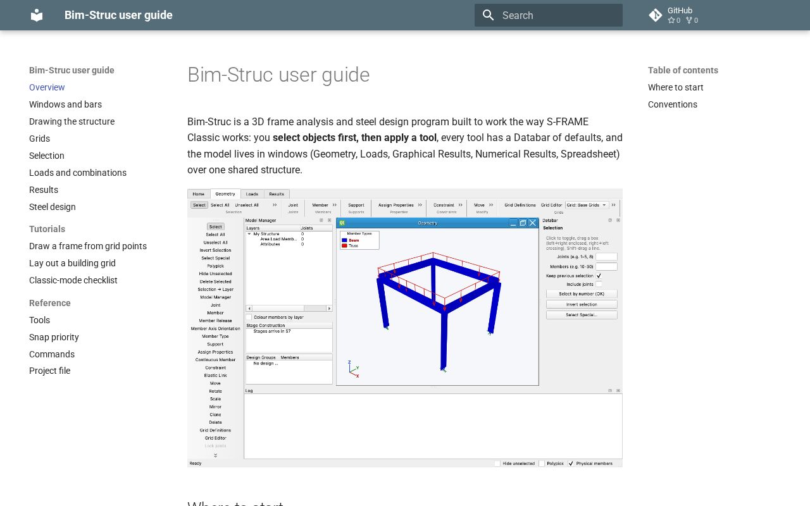Go to Windows and bars page
The image size is (810, 506).
point(65,104)
